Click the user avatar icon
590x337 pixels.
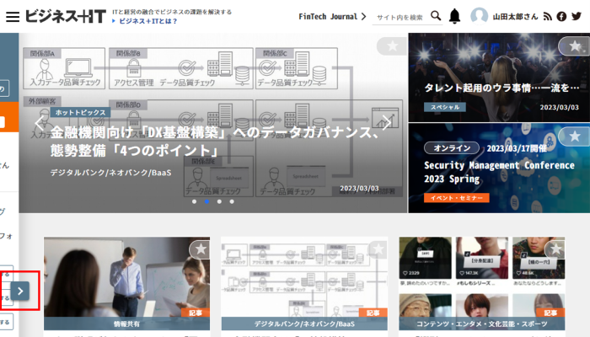pos(479,16)
